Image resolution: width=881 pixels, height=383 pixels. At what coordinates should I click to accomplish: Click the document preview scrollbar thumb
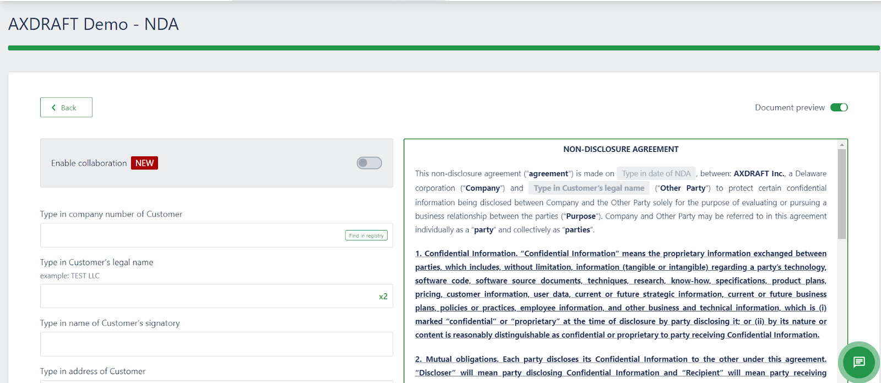pyautogui.click(x=841, y=194)
